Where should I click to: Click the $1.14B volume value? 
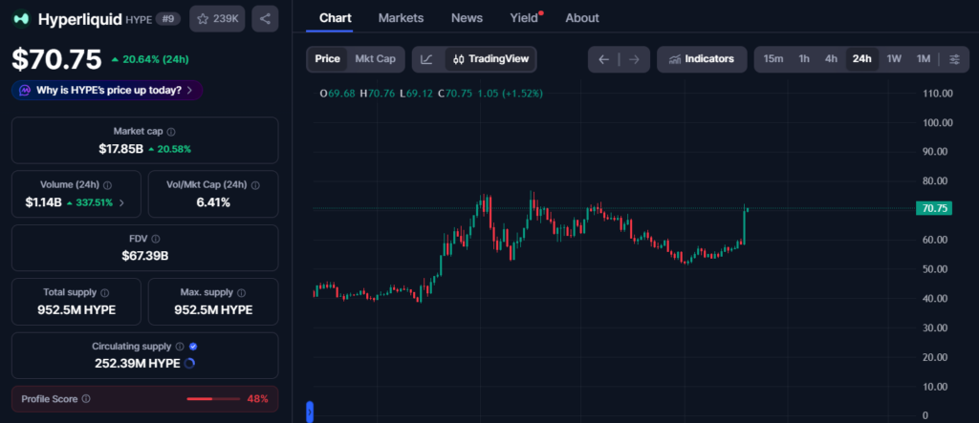point(44,202)
